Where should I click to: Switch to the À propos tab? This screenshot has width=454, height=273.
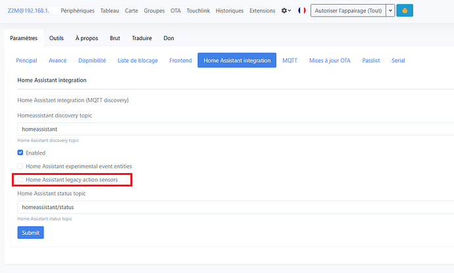coord(87,38)
